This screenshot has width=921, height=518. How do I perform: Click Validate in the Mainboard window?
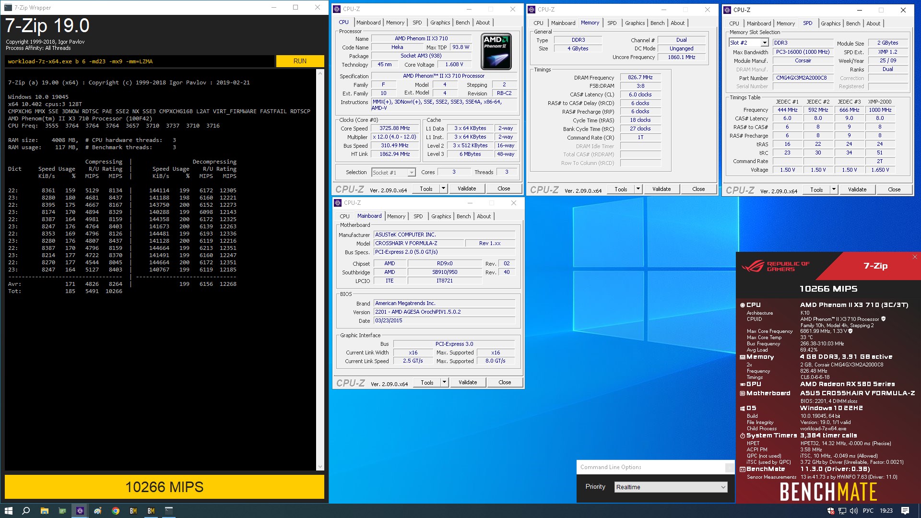point(468,382)
